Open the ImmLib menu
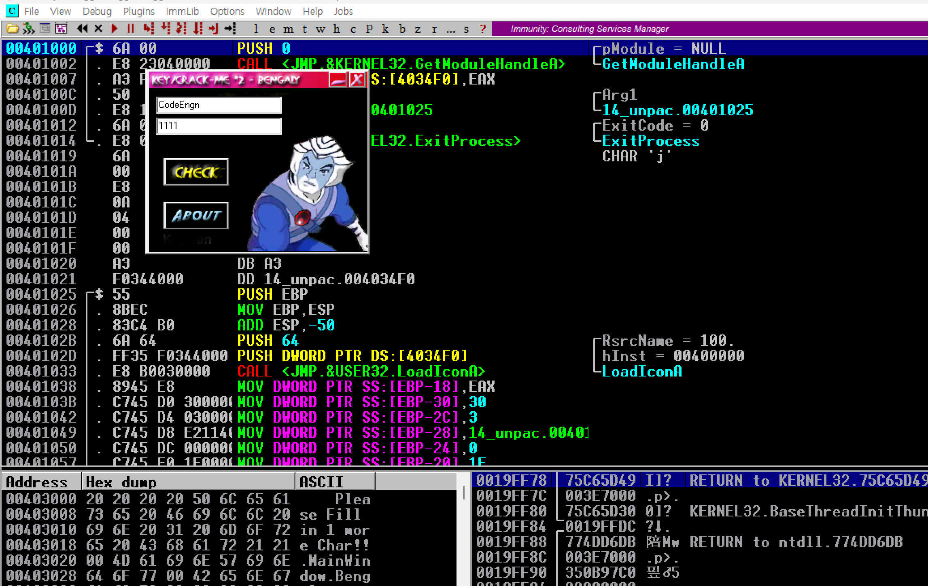The height and width of the screenshot is (586, 928). click(182, 11)
